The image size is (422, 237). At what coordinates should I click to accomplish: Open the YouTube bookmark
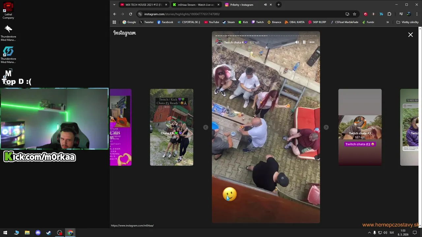tap(212, 22)
